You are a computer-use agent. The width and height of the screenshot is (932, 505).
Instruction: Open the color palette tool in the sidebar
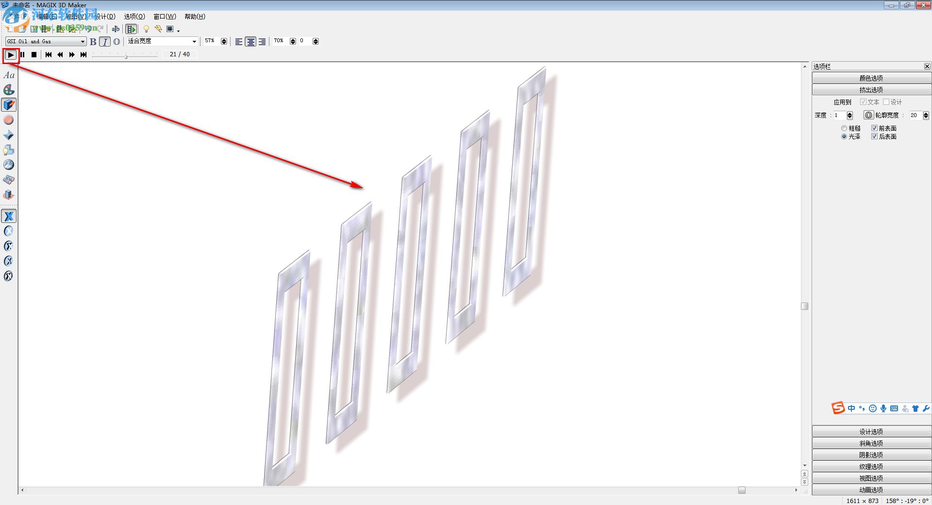tap(9, 90)
